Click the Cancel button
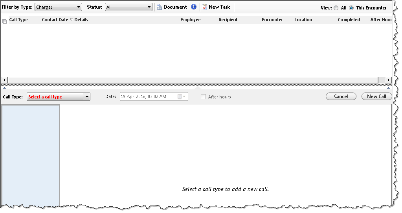The height and width of the screenshot is (213, 402). [x=341, y=96]
